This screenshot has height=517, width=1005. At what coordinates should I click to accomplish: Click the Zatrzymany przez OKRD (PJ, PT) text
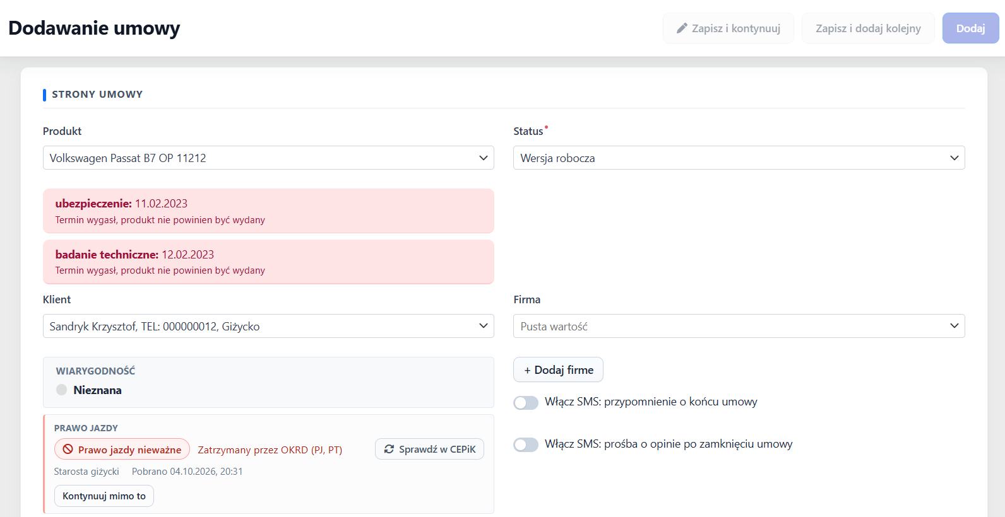(270, 450)
